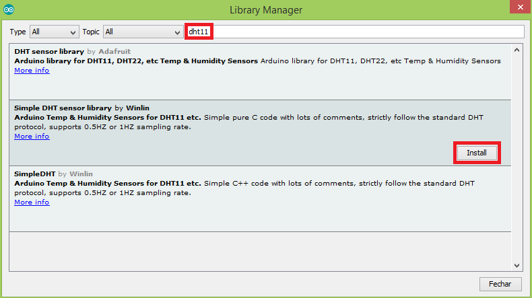Click the Type label
The image size is (532, 298).
(18, 32)
